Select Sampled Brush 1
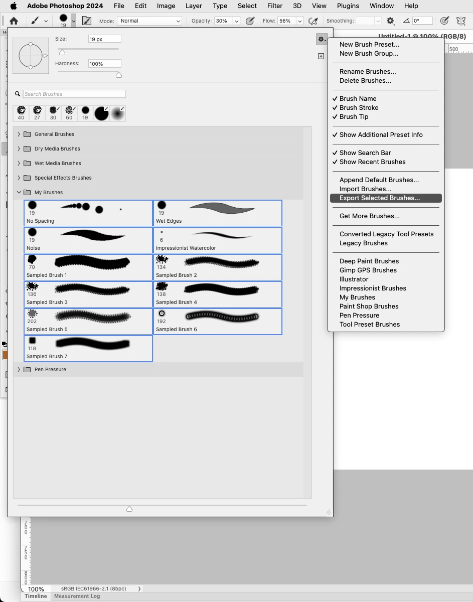The image size is (473, 602). click(x=88, y=267)
